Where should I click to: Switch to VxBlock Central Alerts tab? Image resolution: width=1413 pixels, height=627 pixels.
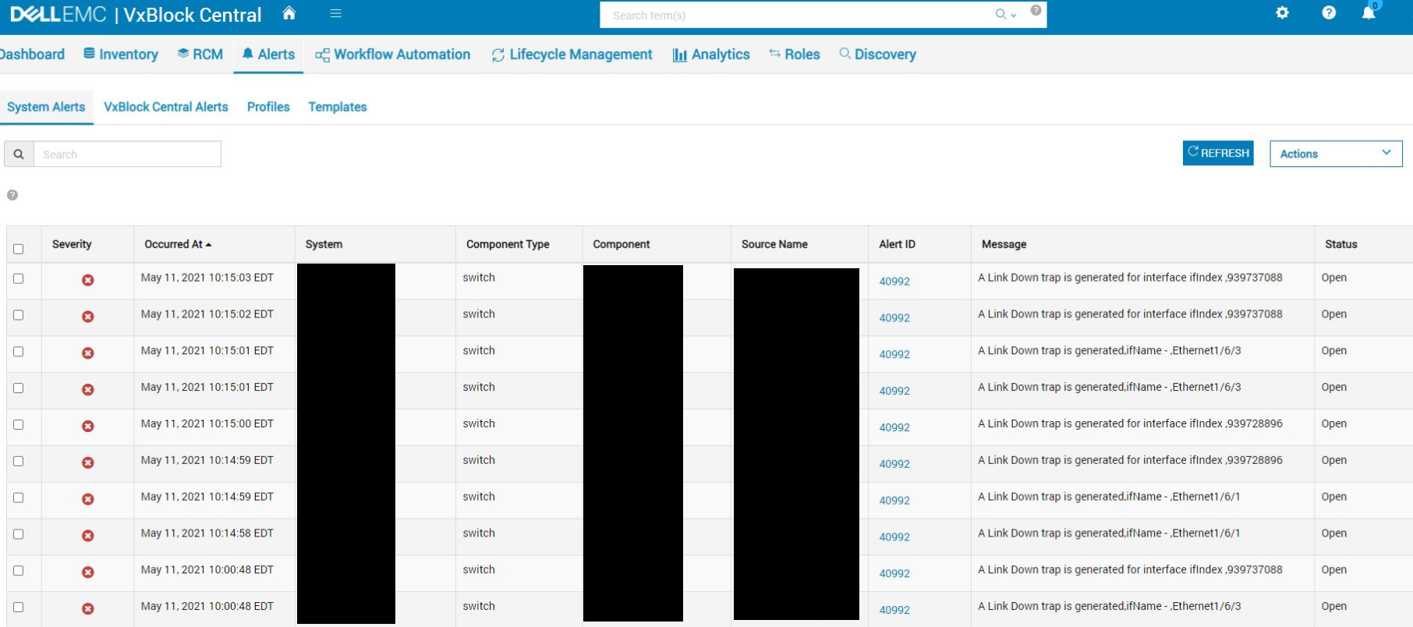[x=165, y=107]
